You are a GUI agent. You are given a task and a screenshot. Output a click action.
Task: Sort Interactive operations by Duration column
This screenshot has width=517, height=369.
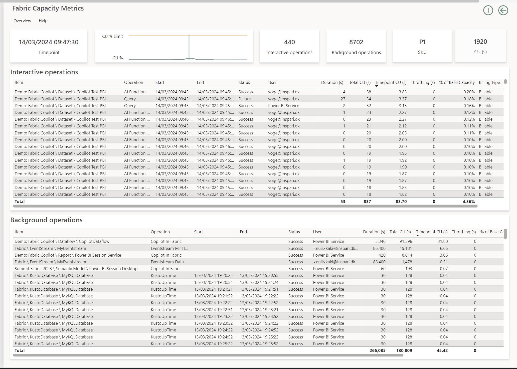coord(332,82)
